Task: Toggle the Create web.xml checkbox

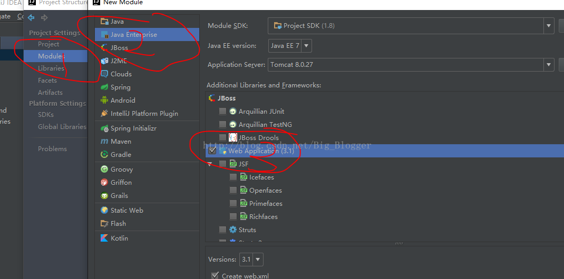Action: [215, 275]
